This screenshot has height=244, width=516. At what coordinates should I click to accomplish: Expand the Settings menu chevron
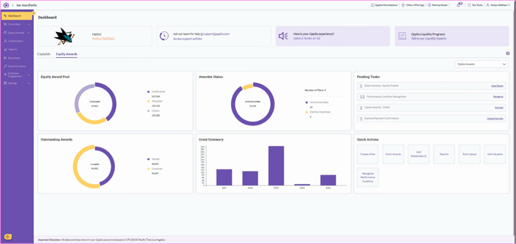point(29,83)
